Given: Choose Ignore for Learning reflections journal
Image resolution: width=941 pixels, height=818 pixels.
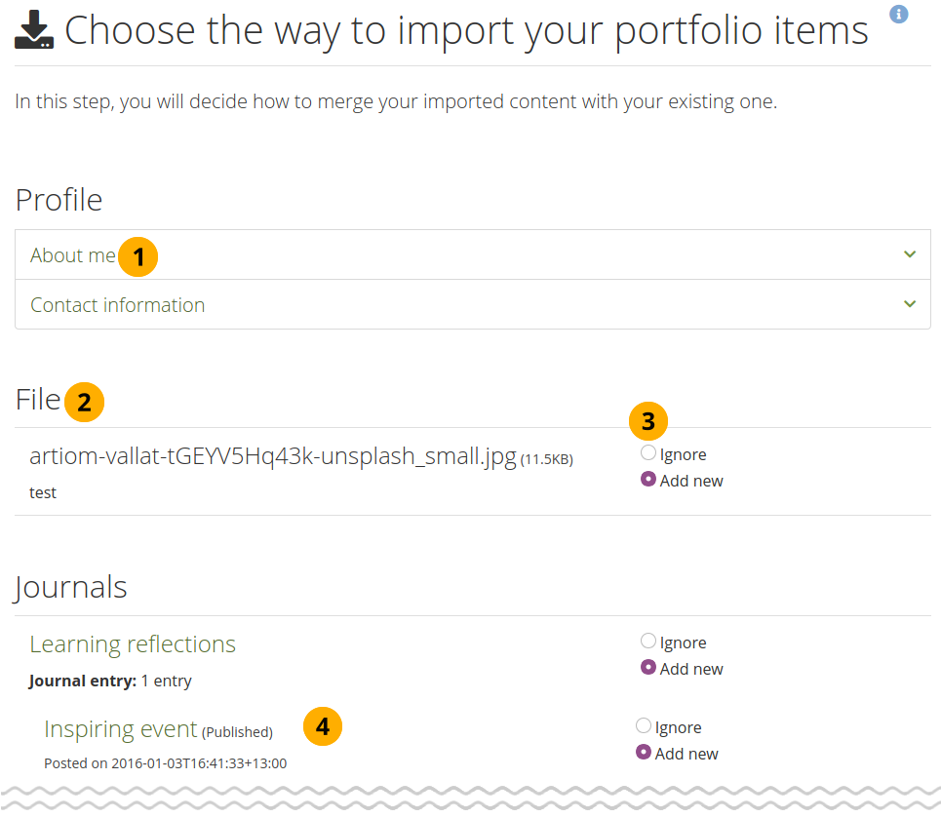Looking at the screenshot, I should 648,642.
